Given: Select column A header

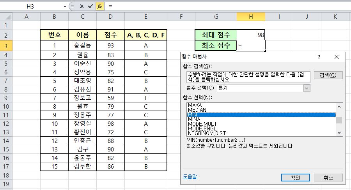Looking at the screenshot, I should (27, 16).
